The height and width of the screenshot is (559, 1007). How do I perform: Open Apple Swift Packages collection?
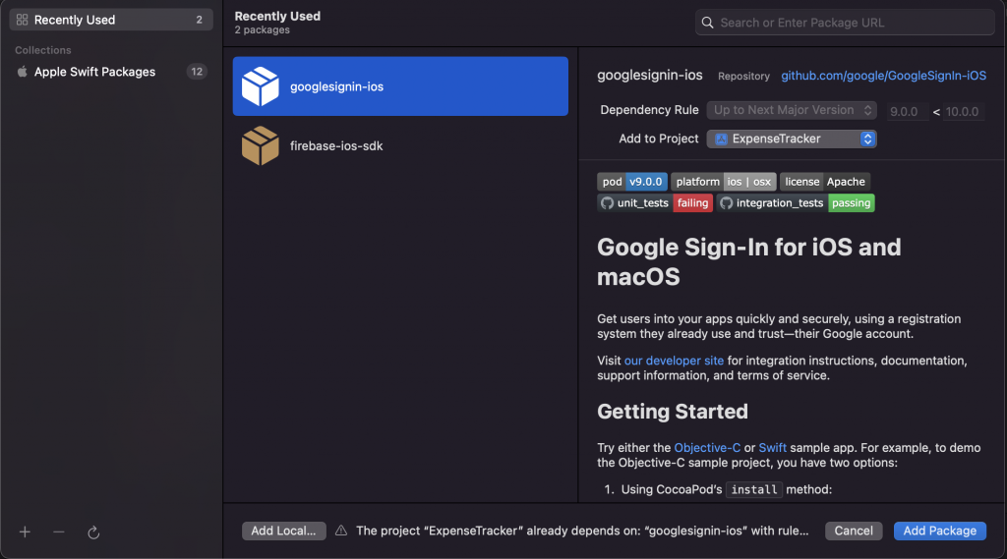click(111, 72)
